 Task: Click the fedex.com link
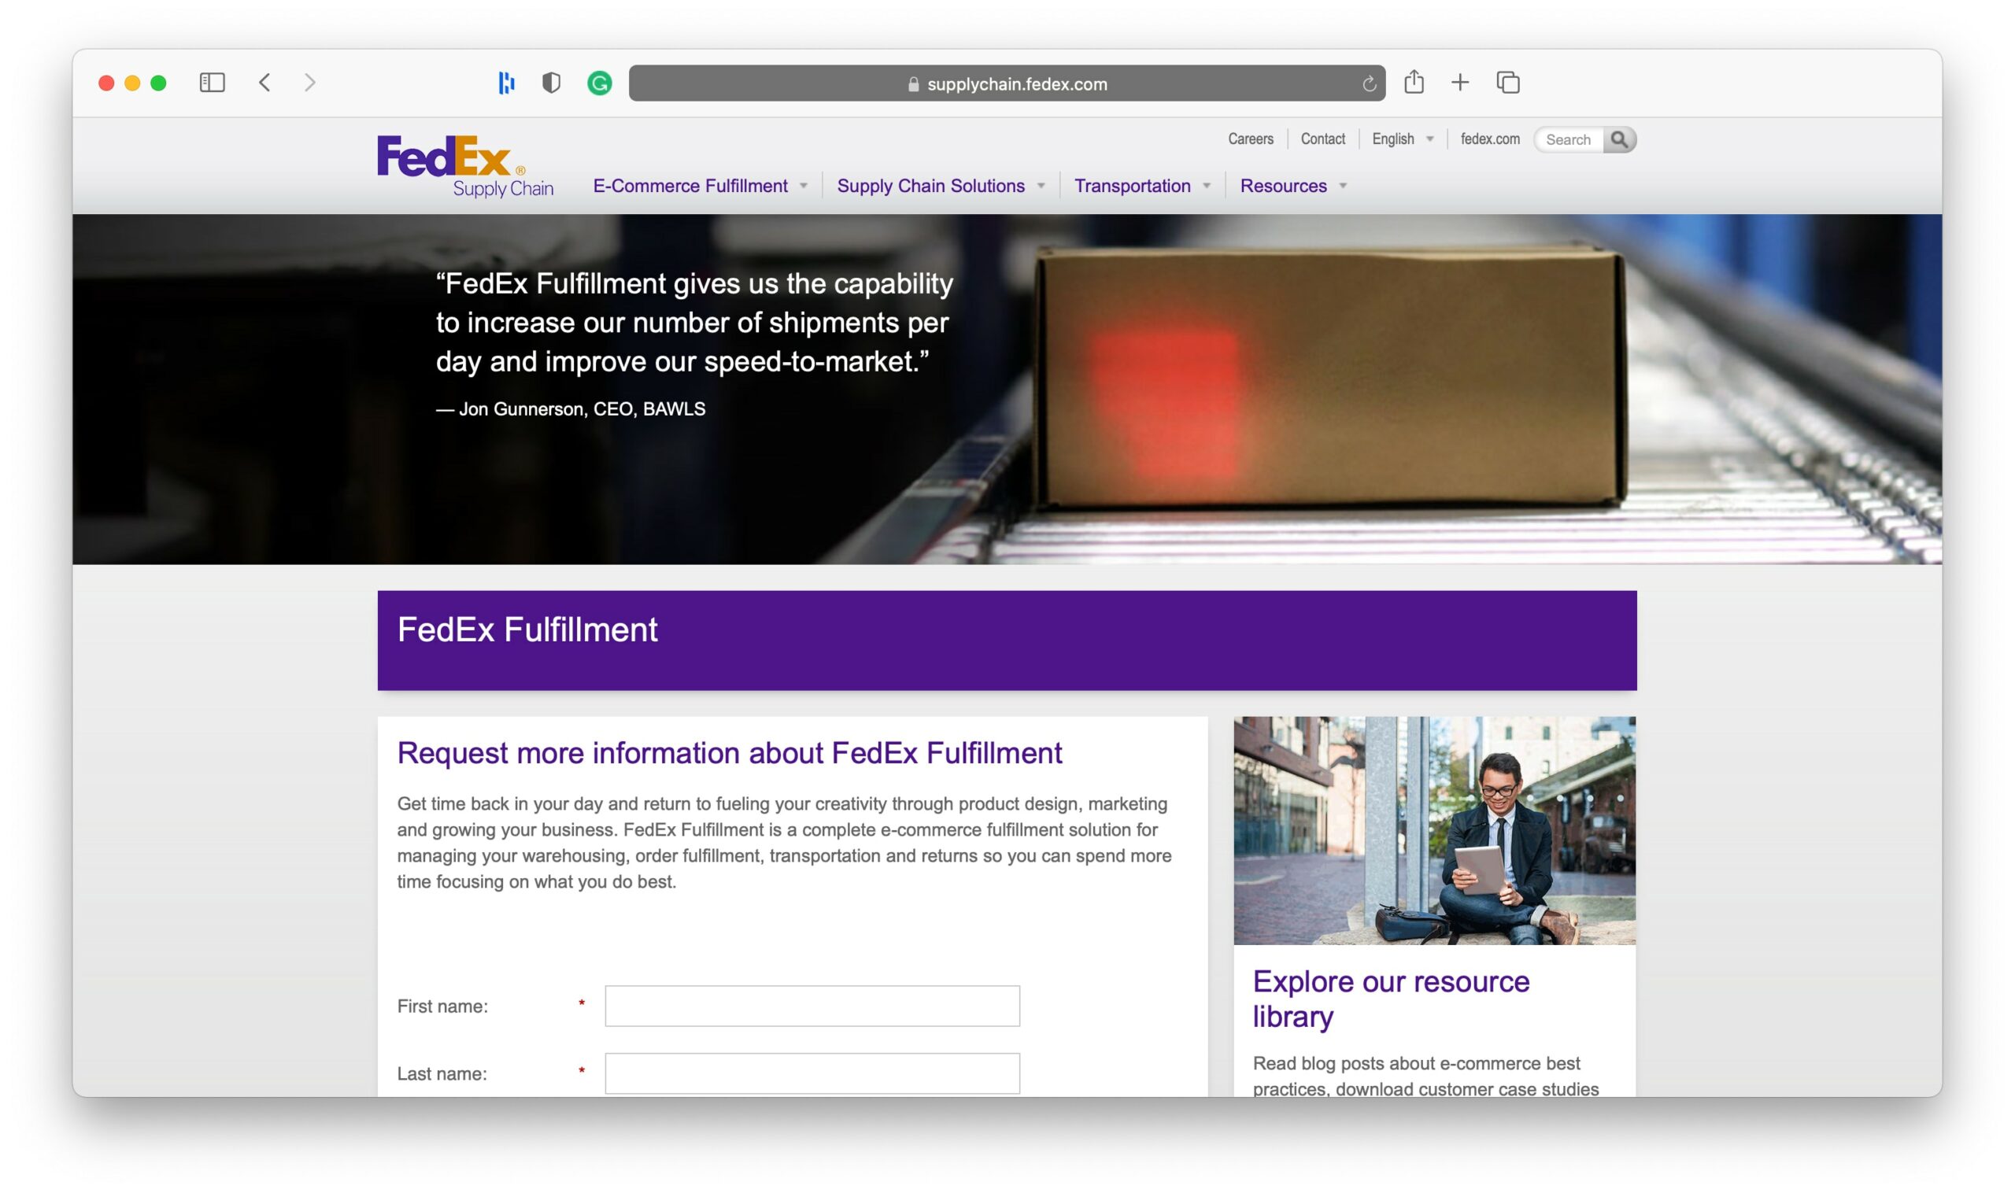tap(1491, 139)
